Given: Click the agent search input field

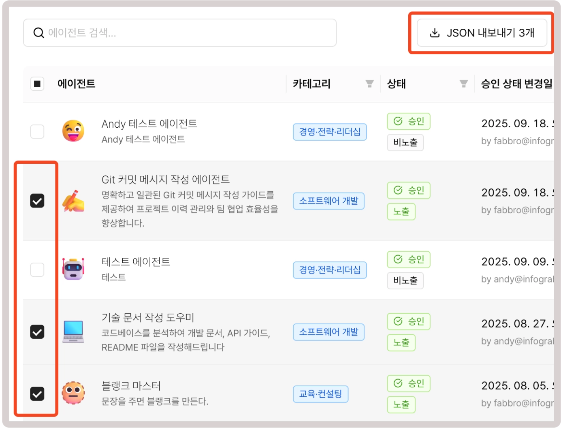Looking at the screenshot, I should click(x=180, y=33).
